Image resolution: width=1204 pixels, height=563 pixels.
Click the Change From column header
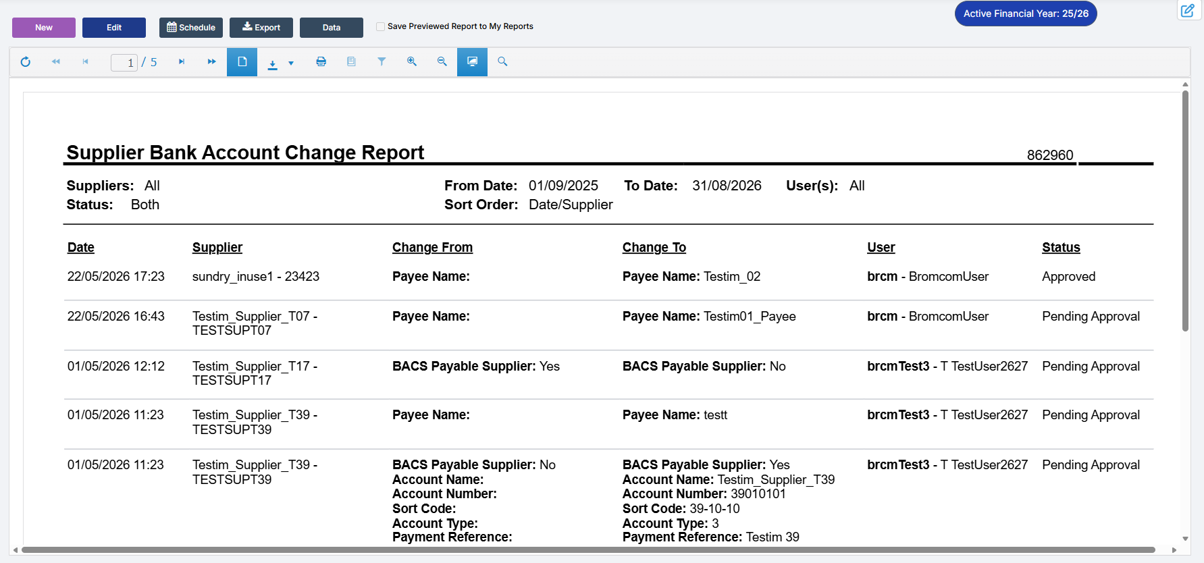(x=432, y=248)
